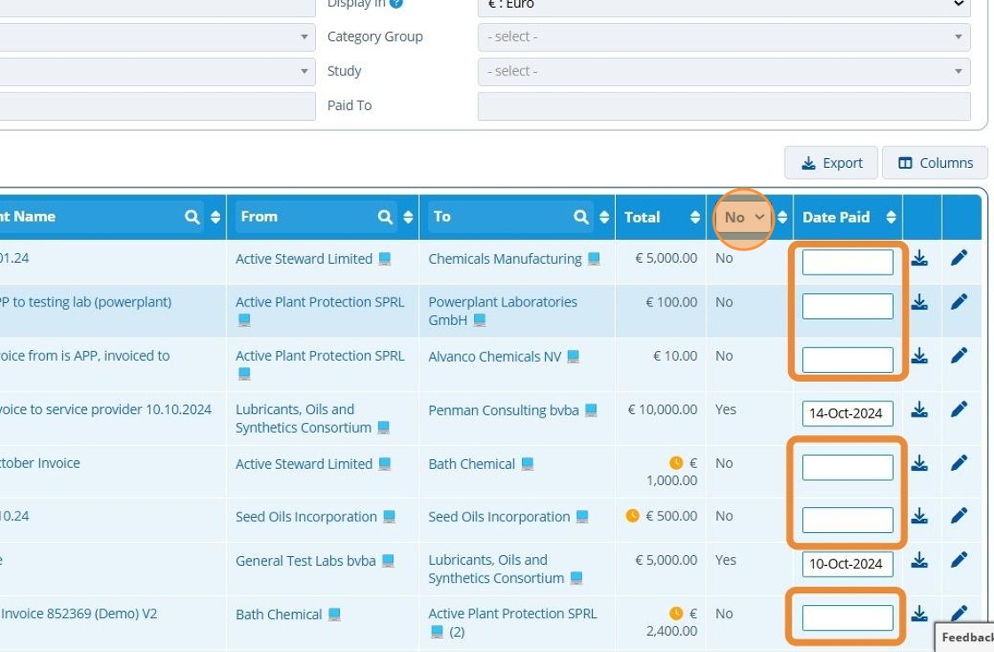Download the Alvanco Chemicals NV invoice
994x652 pixels.
(x=919, y=356)
